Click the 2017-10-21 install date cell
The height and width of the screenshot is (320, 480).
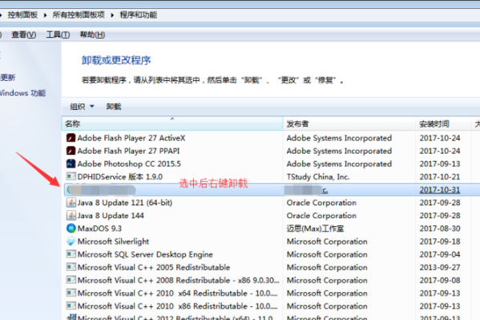pyautogui.click(x=440, y=176)
